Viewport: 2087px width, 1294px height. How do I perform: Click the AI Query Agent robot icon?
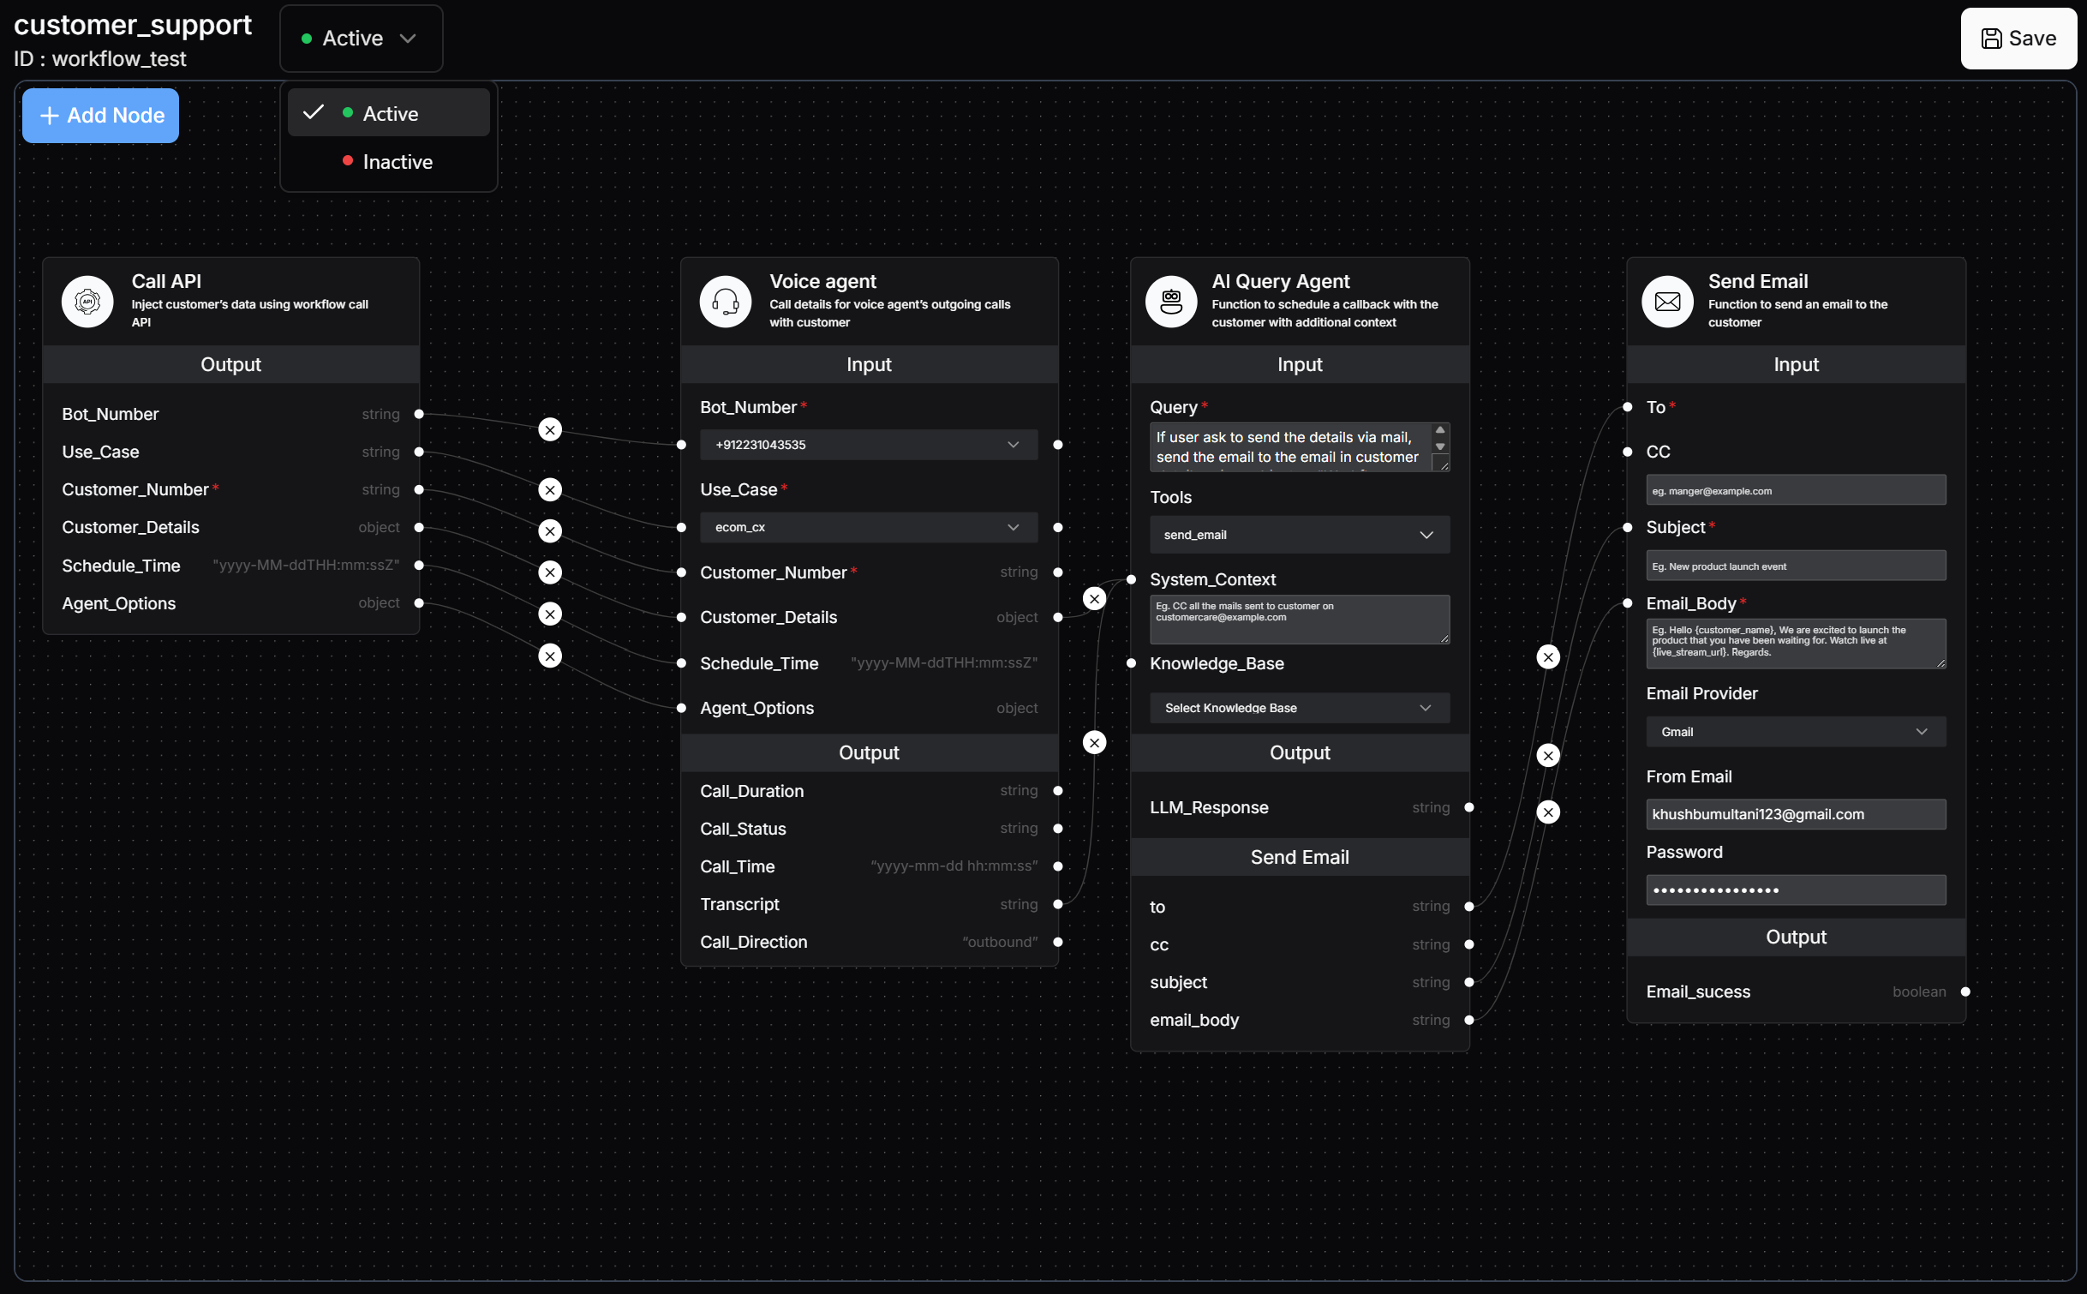[1170, 302]
